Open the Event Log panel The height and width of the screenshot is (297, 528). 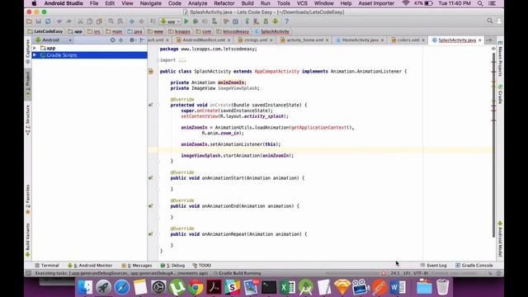pos(433,266)
